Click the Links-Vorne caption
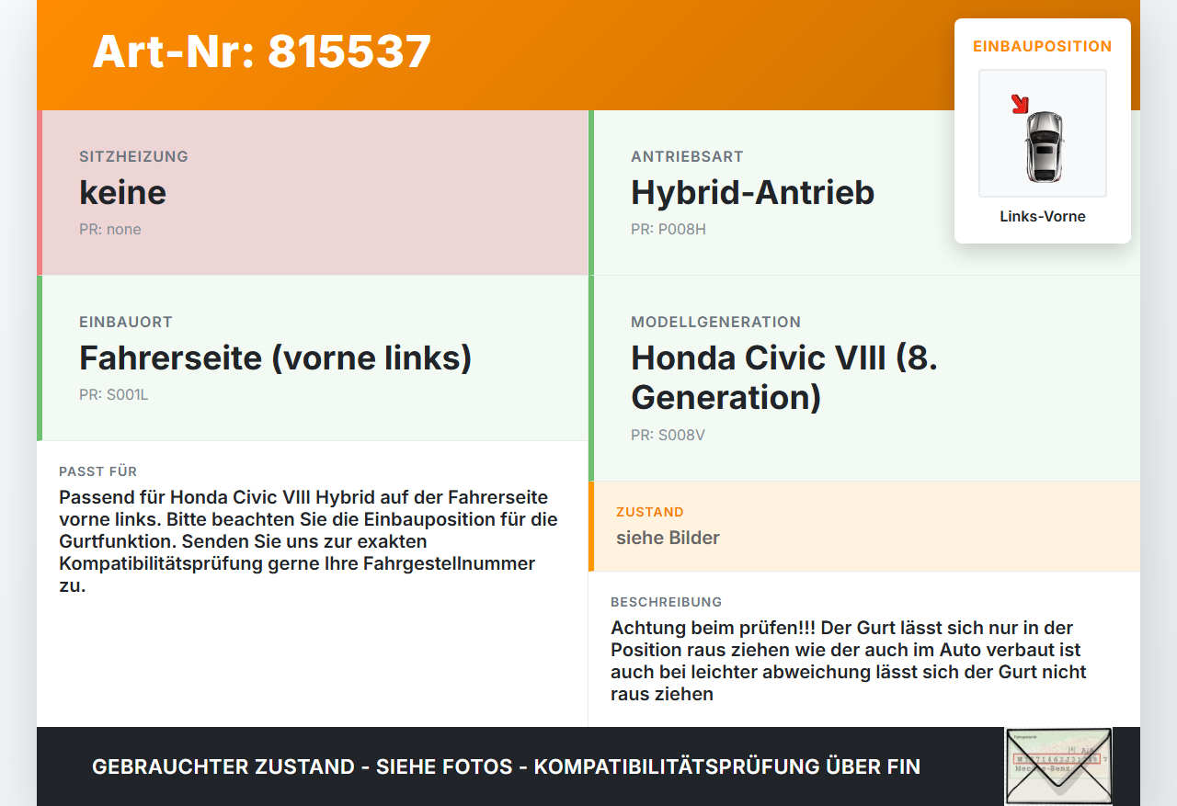 (x=1043, y=217)
